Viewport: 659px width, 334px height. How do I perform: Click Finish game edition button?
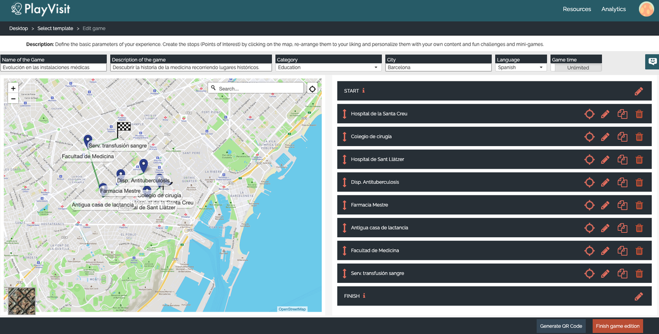tap(617, 326)
